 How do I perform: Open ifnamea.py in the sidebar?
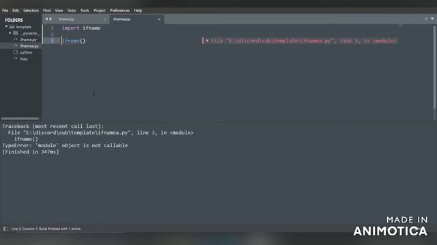click(29, 46)
